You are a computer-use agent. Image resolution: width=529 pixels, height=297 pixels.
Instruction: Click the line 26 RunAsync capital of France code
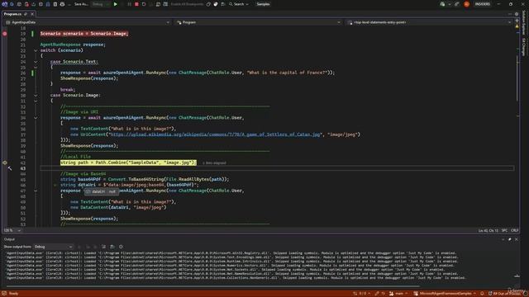[198, 73]
